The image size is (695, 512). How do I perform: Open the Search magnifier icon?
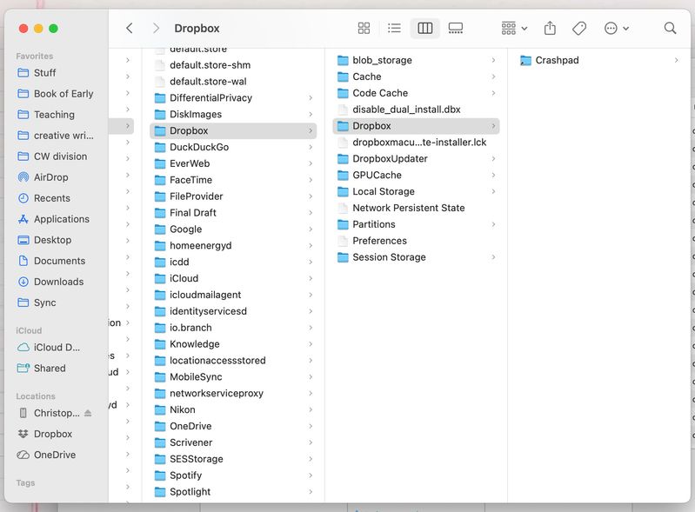point(670,28)
